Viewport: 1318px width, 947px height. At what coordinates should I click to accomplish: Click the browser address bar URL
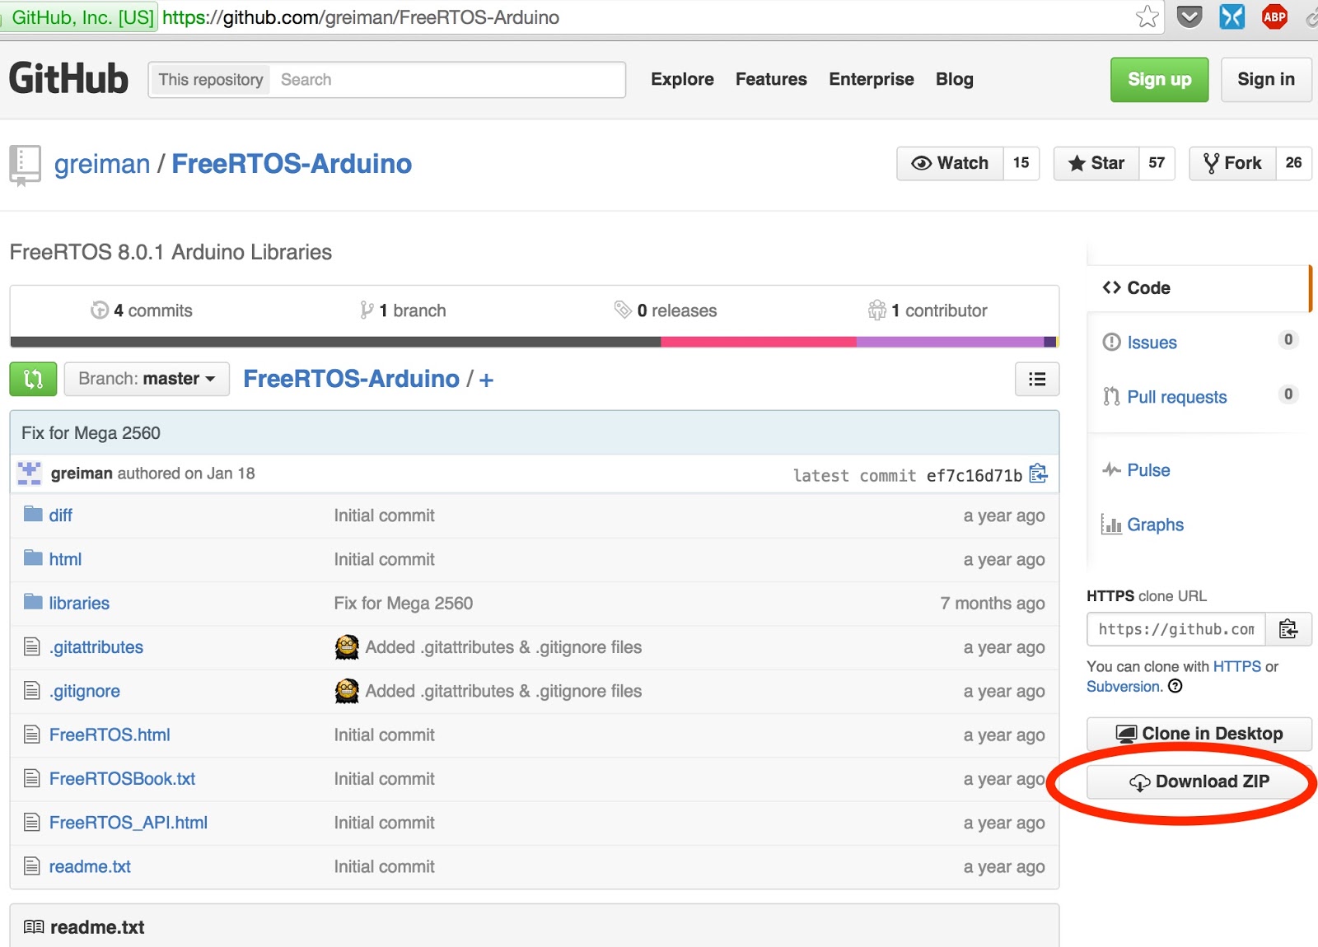361,17
